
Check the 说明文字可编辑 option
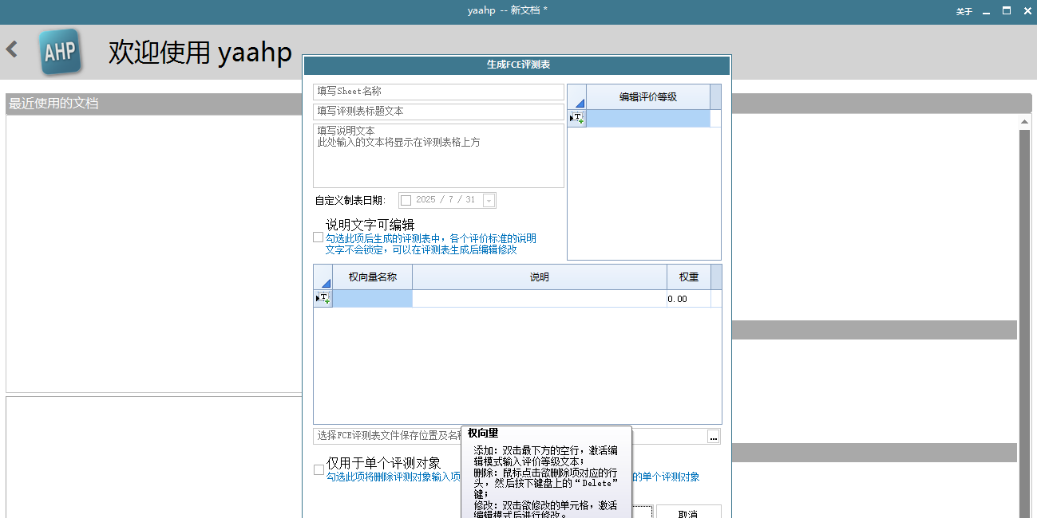(319, 237)
